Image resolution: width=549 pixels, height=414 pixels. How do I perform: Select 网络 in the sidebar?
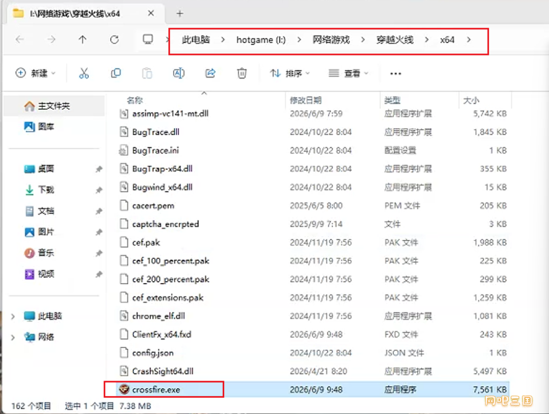(39, 337)
